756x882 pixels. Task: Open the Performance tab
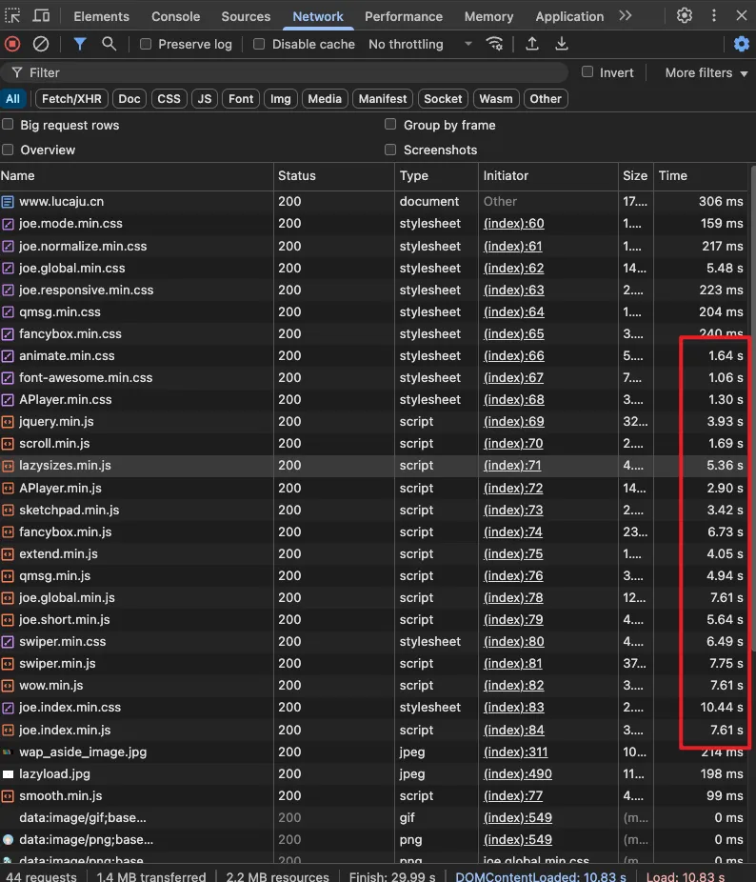point(404,16)
